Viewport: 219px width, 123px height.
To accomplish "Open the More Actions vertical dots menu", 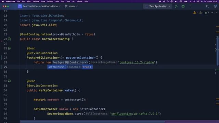I will (x=190, y=6).
